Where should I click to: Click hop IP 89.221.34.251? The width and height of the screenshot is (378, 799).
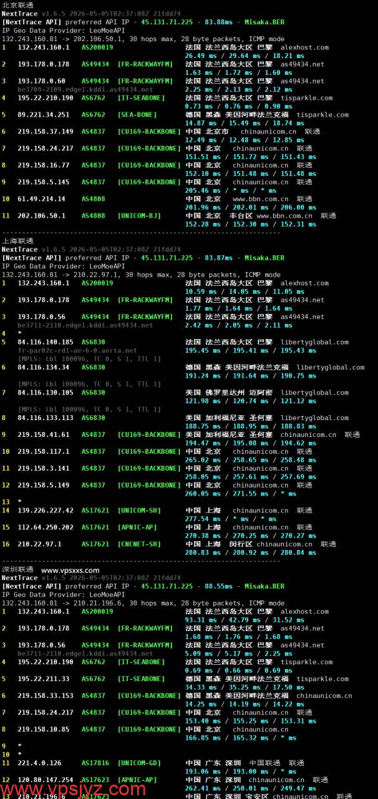[x=43, y=115]
